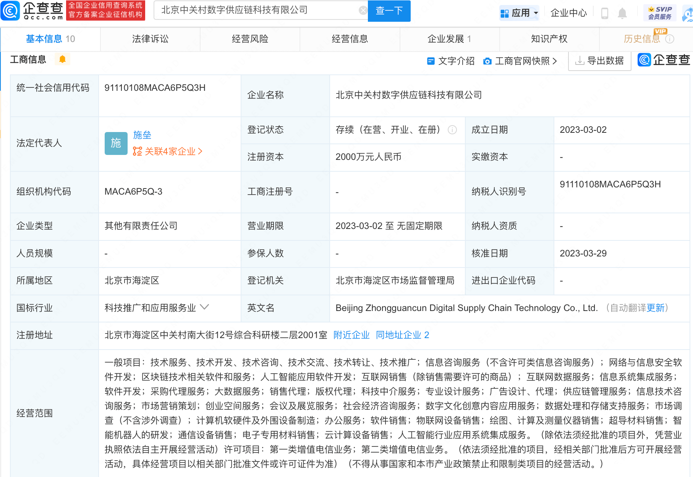Open the 应用 dropdown menu

(x=519, y=13)
